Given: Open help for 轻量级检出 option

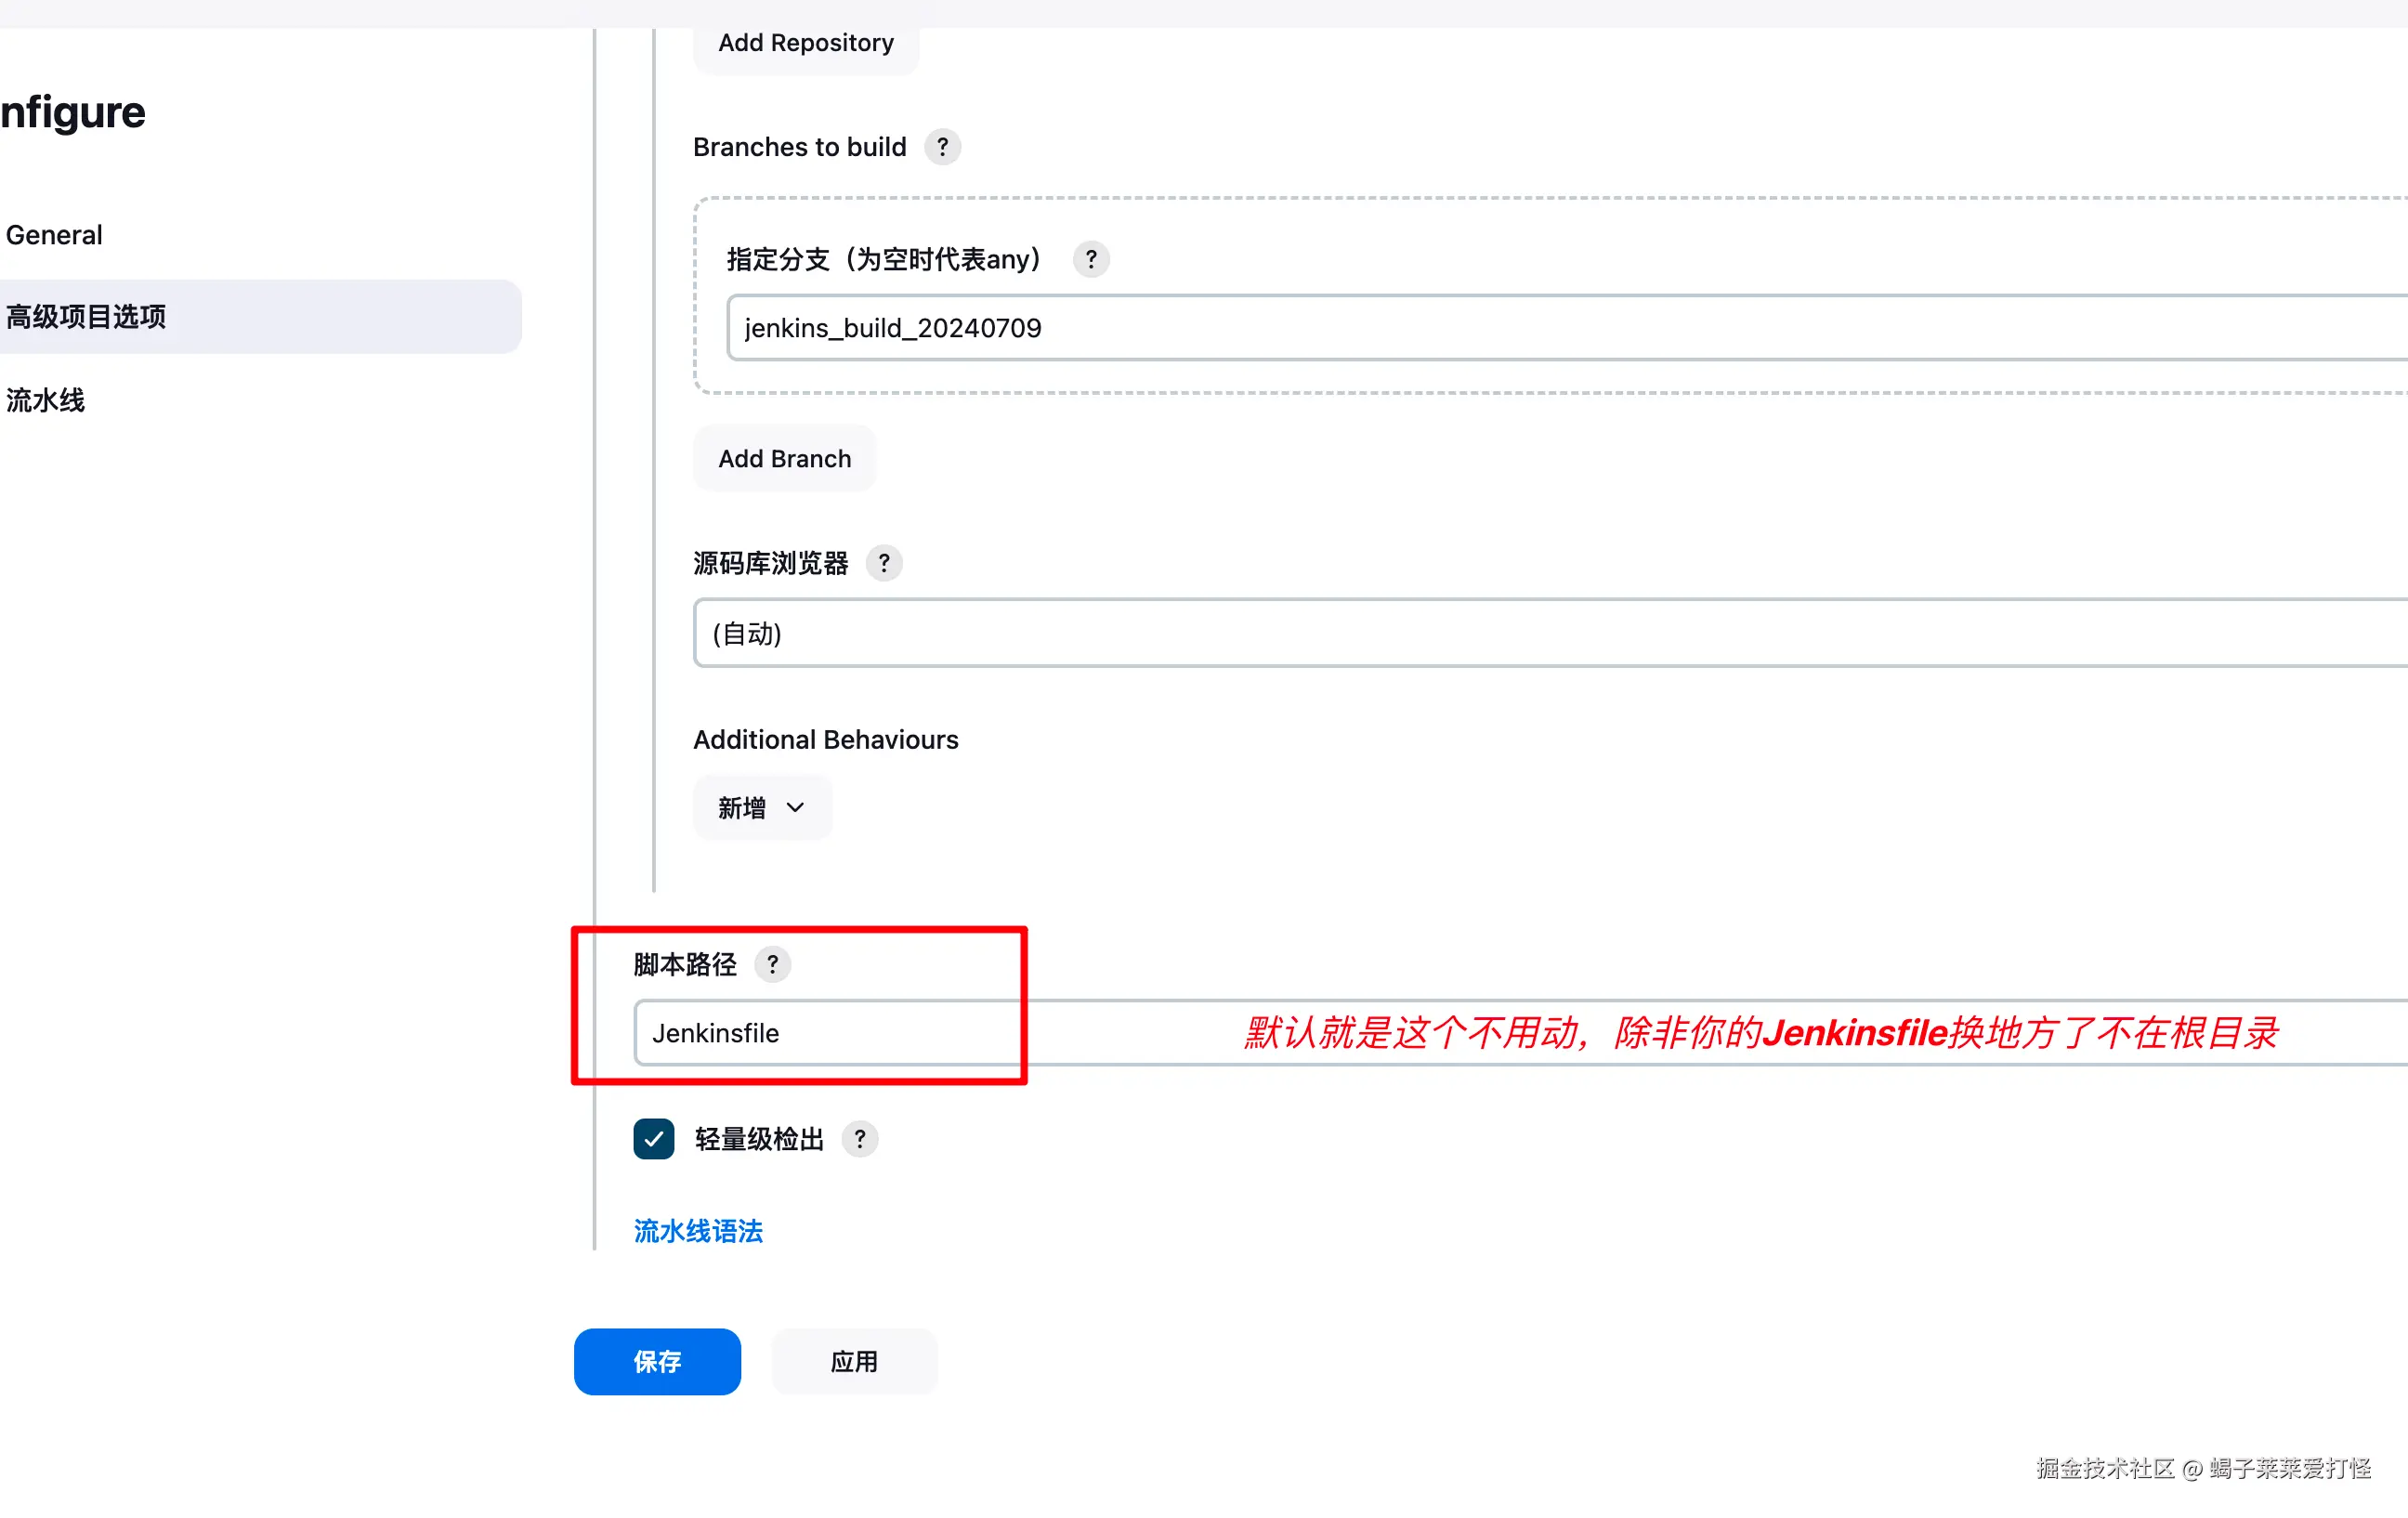Looking at the screenshot, I should (860, 1140).
